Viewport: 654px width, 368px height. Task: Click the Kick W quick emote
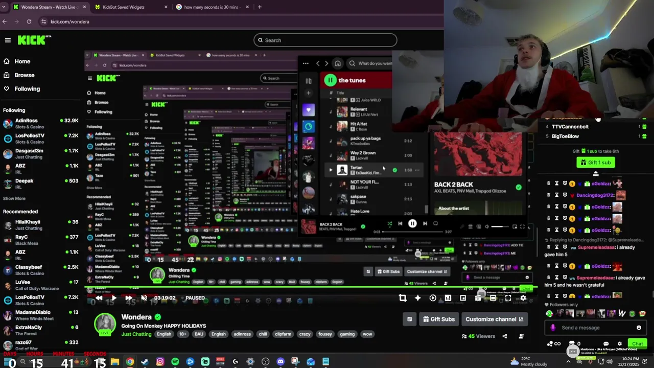click(622, 313)
